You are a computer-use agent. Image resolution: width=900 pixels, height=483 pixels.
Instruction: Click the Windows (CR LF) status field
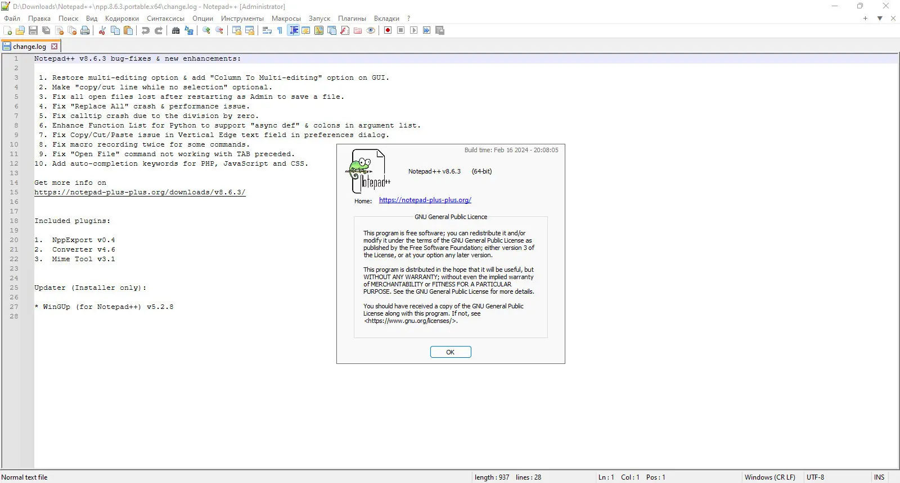[x=770, y=477]
